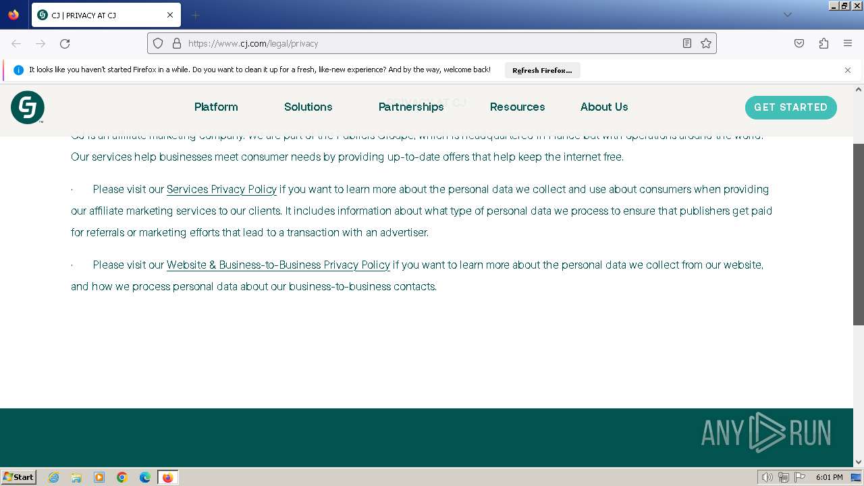Image resolution: width=864 pixels, height=486 pixels.
Task: Open the Platform menu
Action: click(x=216, y=107)
